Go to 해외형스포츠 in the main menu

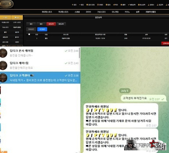pyautogui.click(x=47, y=12)
